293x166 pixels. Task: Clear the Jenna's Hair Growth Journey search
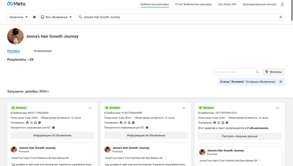pyautogui.click(x=281, y=17)
